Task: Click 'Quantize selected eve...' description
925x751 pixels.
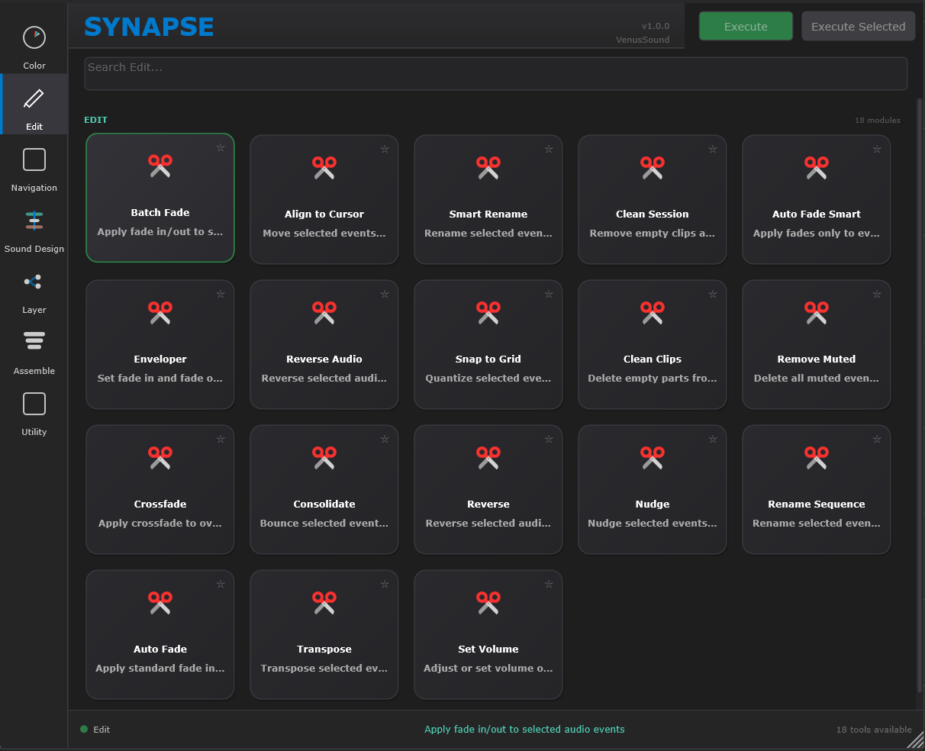Action: click(488, 379)
